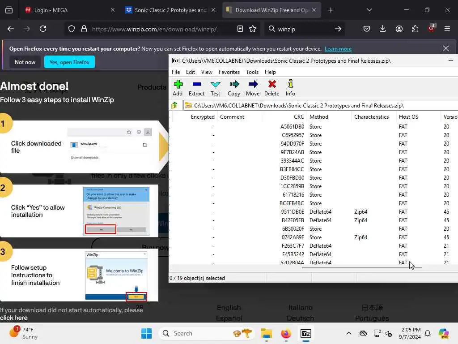Image resolution: width=458 pixels, height=344 pixels.
Task: Open the Firefox downloads panel
Action: (383, 29)
